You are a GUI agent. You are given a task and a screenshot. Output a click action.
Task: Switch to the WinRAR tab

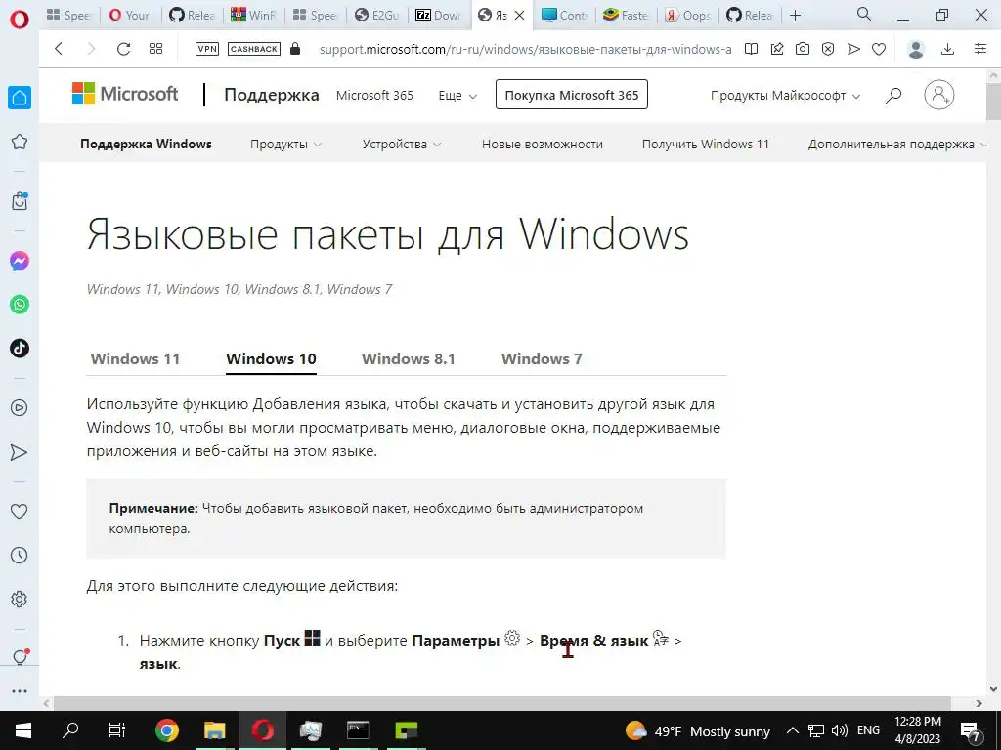[x=253, y=15]
